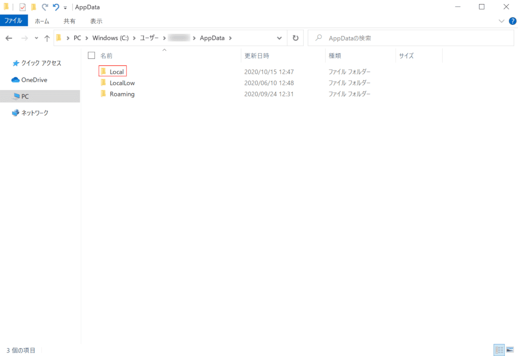Open OneDrive in navigation pane
The width and height of the screenshot is (518, 356).
point(34,80)
